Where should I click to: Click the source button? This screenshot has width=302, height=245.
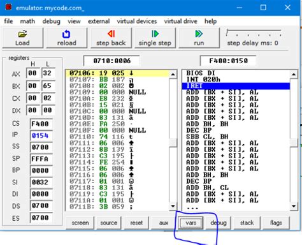click(x=109, y=223)
